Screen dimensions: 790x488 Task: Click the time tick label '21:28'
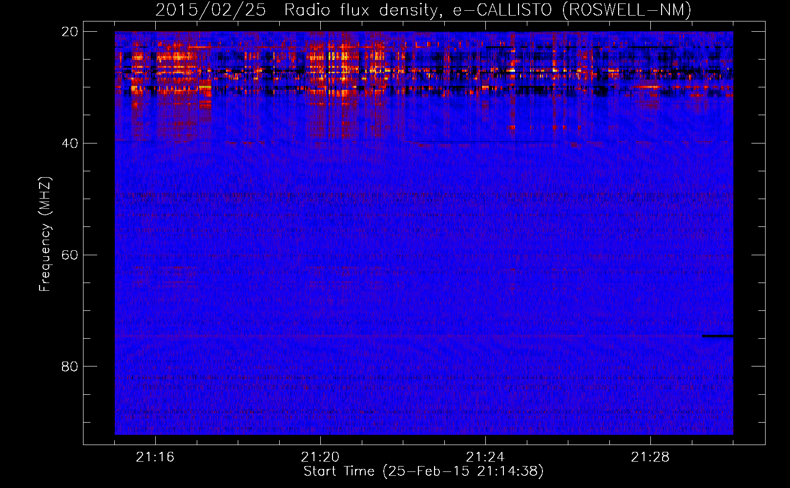click(650, 457)
